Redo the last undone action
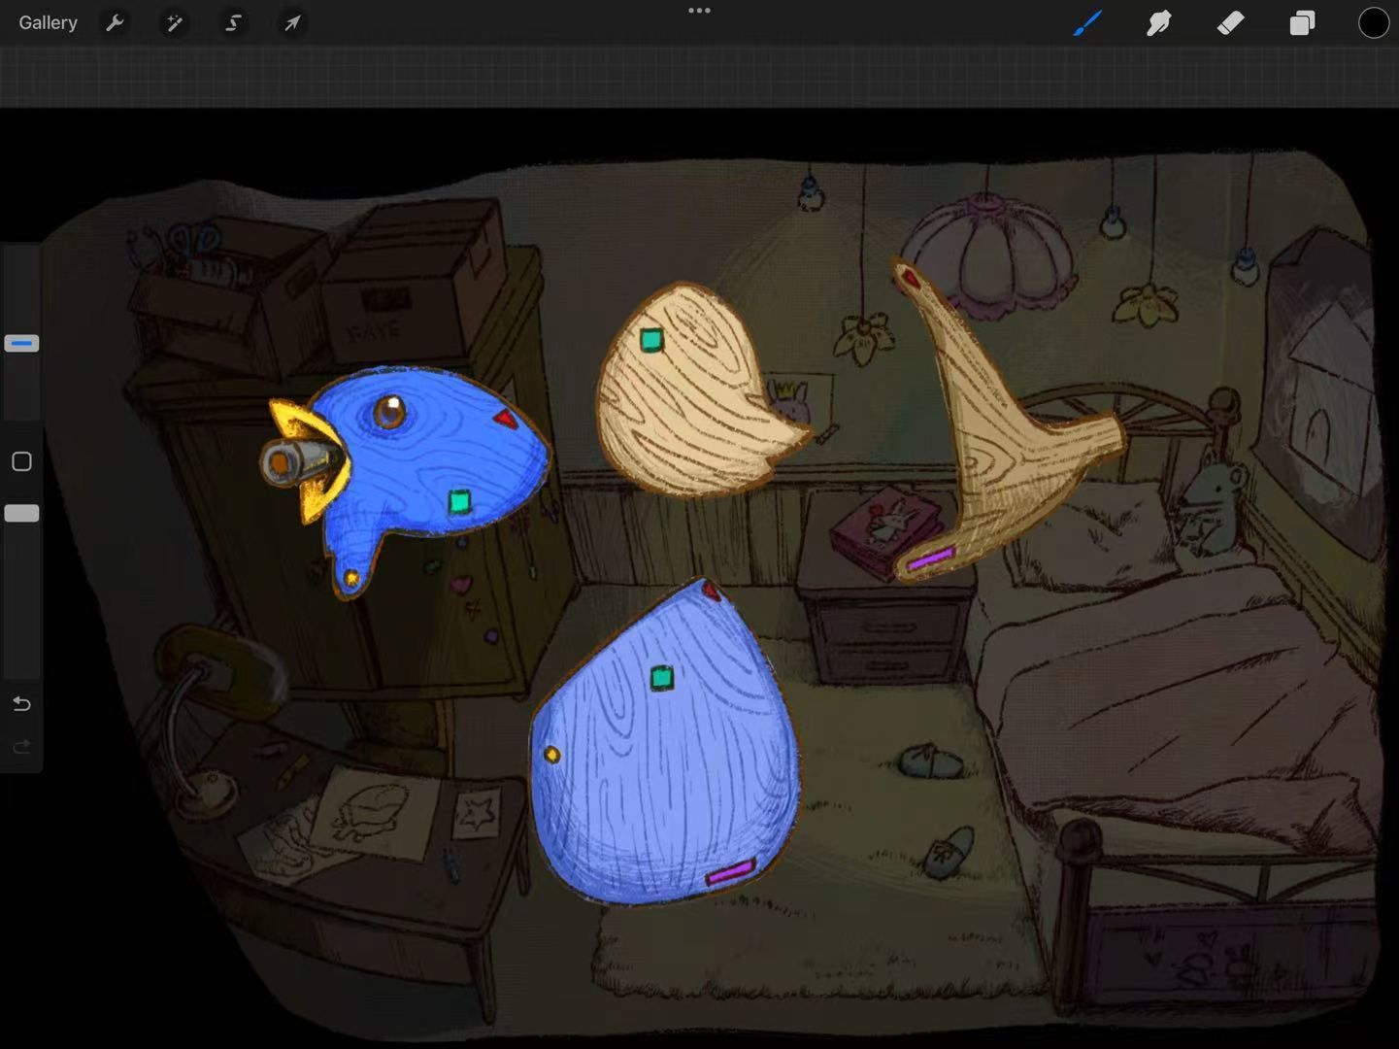The image size is (1399, 1049). [x=21, y=746]
